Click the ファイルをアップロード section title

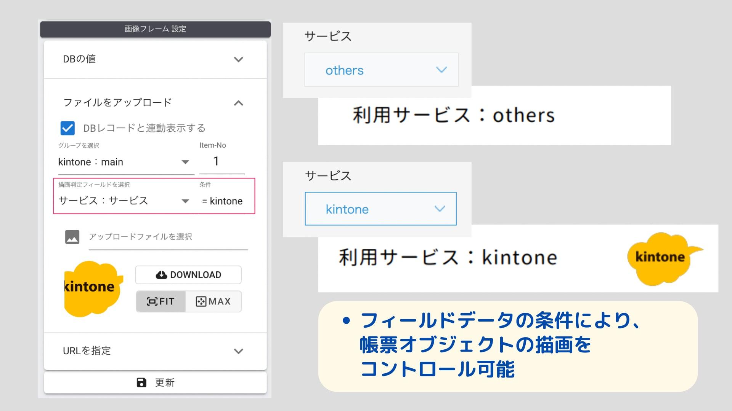pos(117,102)
